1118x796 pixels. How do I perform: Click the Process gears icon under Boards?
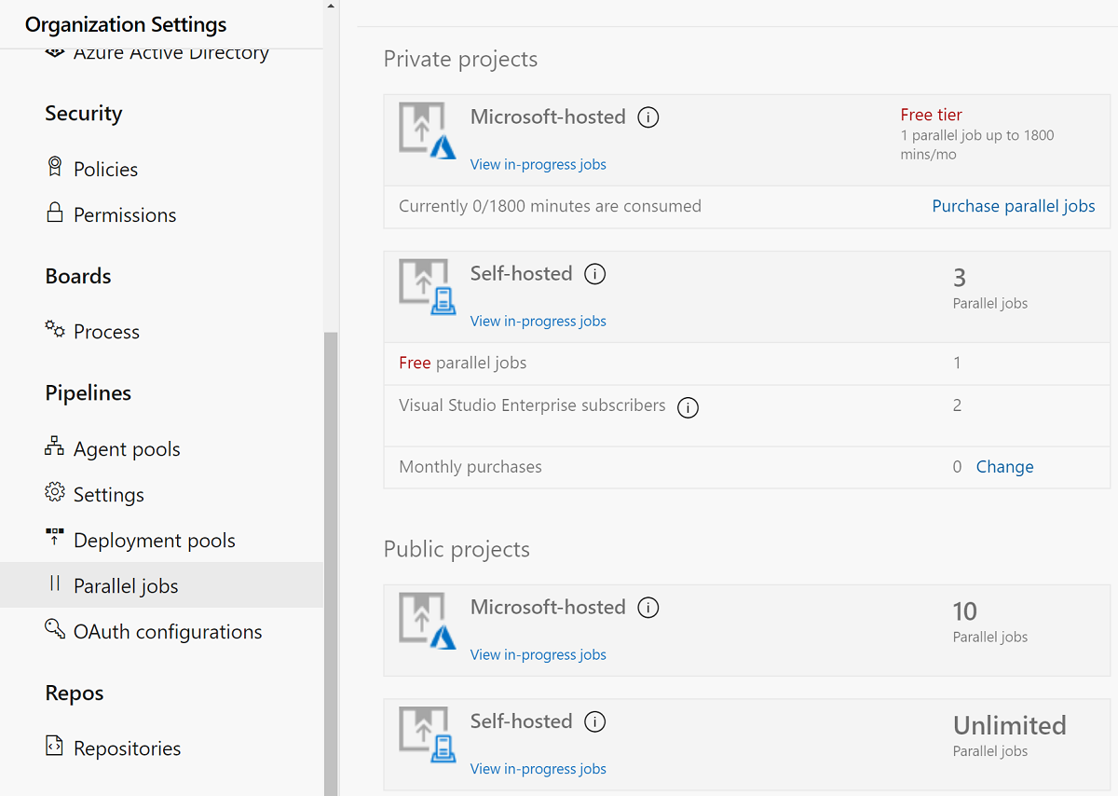pyautogui.click(x=55, y=330)
